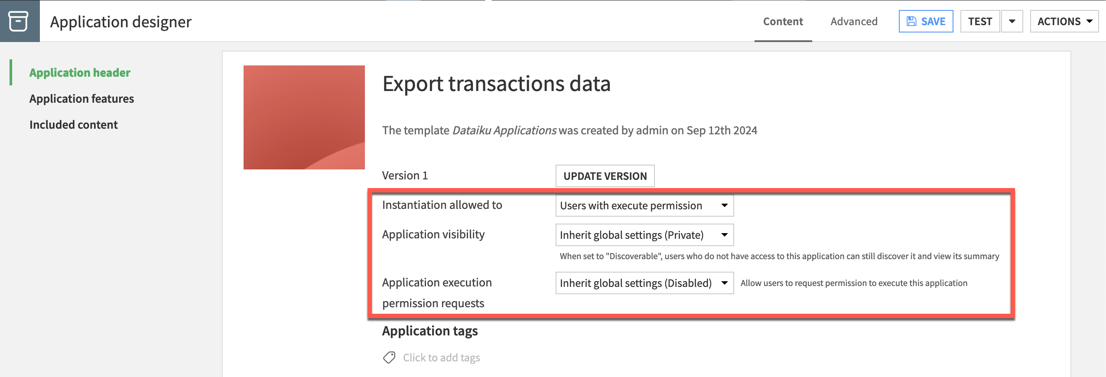1106x377 pixels.
Task: Click the floppy disk save icon
Action: point(911,21)
